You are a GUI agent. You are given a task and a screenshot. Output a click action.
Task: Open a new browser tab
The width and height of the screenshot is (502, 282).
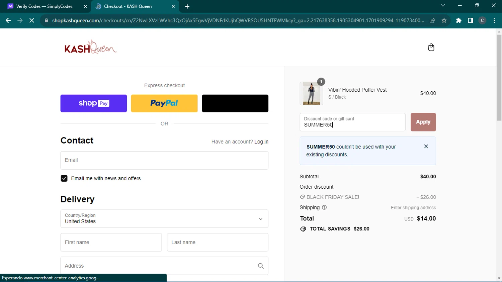(187, 6)
